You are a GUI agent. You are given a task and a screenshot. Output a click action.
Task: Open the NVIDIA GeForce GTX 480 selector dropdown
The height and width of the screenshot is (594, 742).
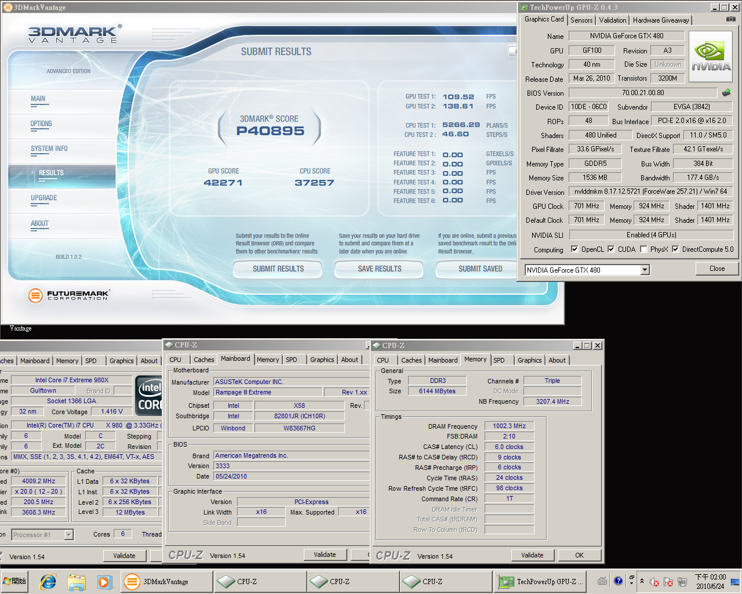coord(645,270)
